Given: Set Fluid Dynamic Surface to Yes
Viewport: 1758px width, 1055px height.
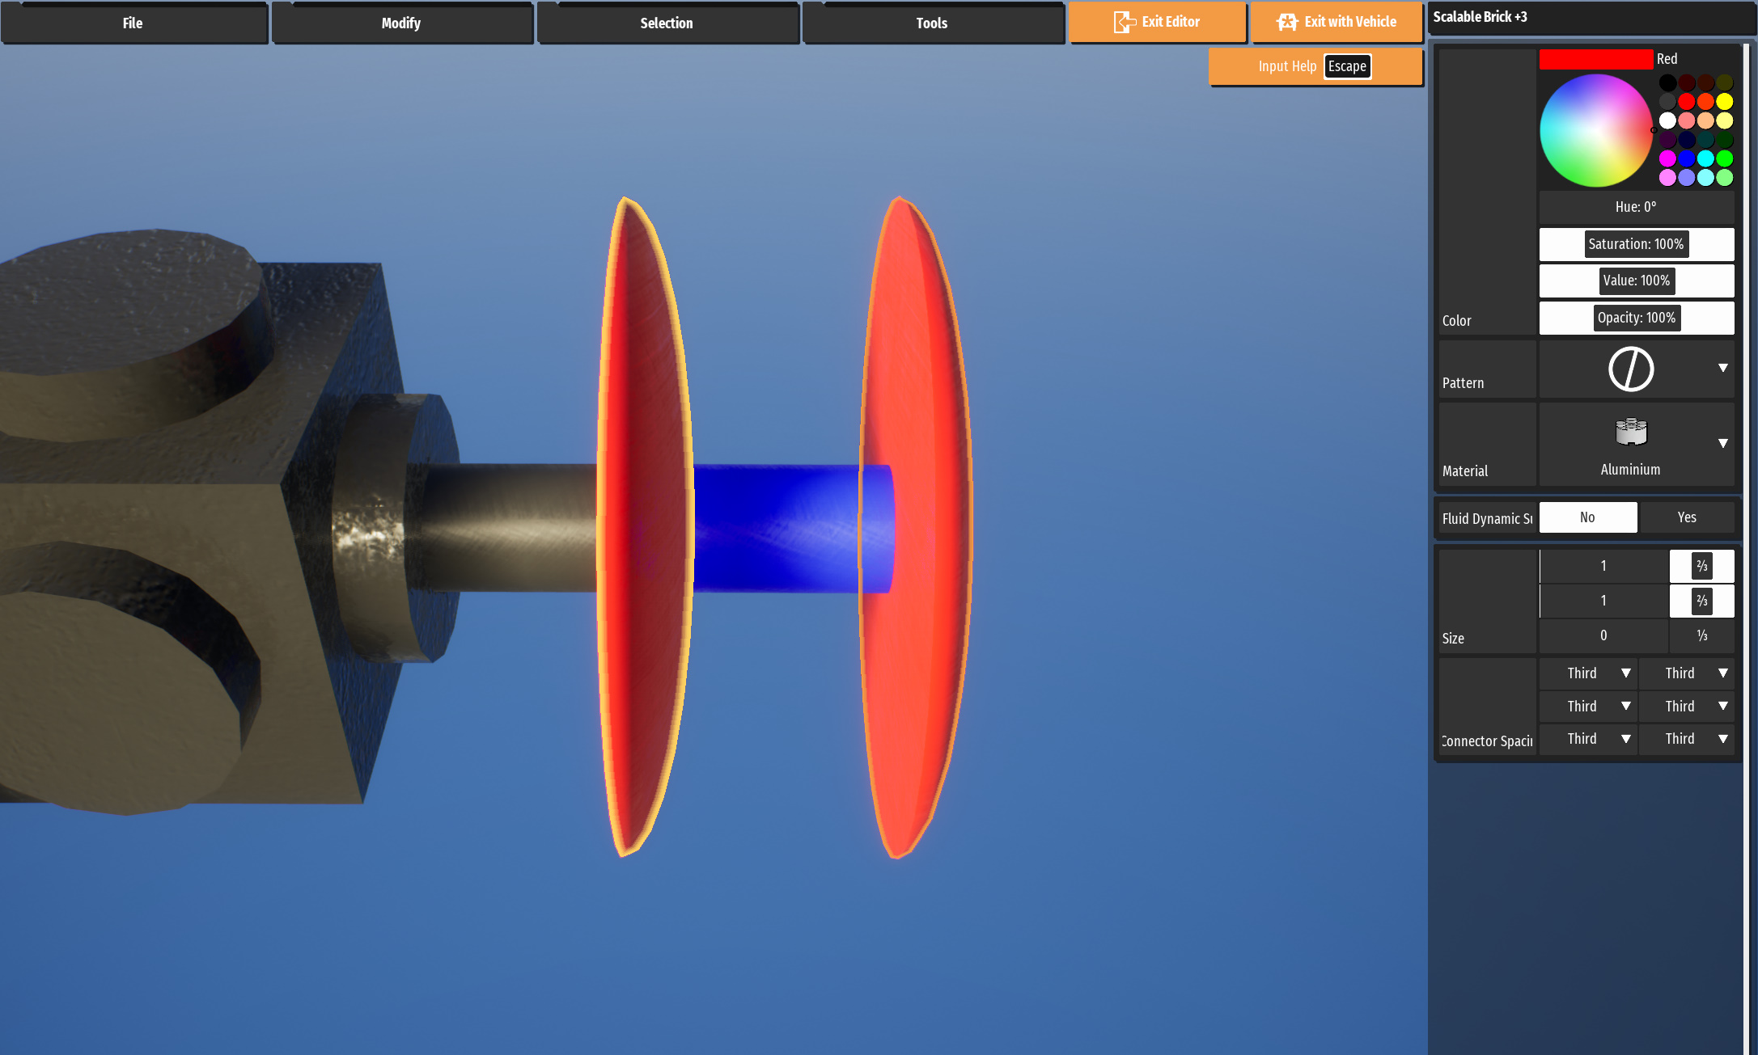Looking at the screenshot, I should point(1686,517).
